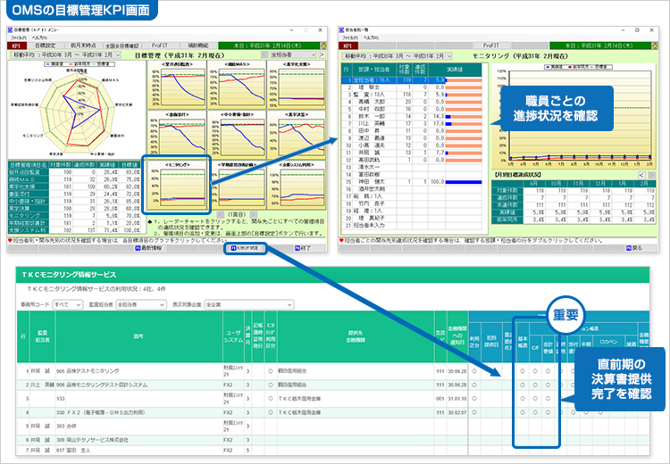670x464 pixels.
Task: Click the full blue result bar for 神田 健太
Action: [x=463, y=182]
